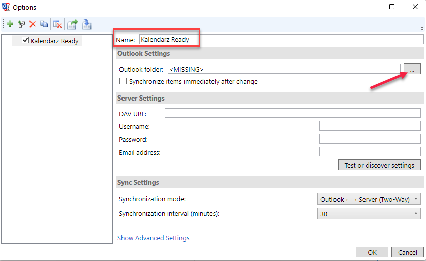Click the Options window app icon
This screenshot has height=261, width=426.
6,7
